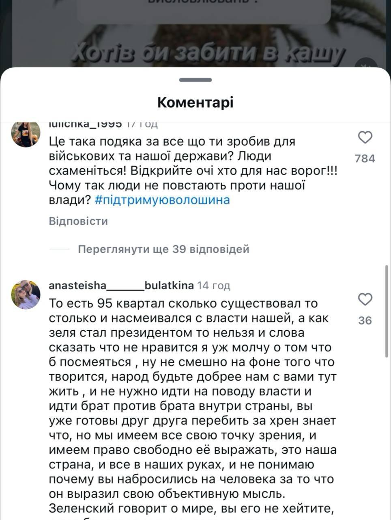Grab the comment sheet's drag handle
Viewport: 391px width, 520px height.
195,80
